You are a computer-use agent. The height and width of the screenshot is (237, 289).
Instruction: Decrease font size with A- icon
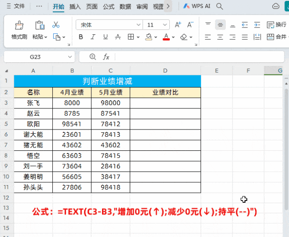[190, 25]
